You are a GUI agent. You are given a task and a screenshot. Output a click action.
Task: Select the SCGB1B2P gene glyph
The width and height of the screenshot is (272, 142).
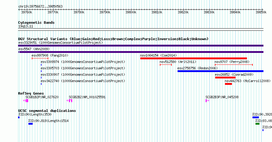(x=26, y=101)
